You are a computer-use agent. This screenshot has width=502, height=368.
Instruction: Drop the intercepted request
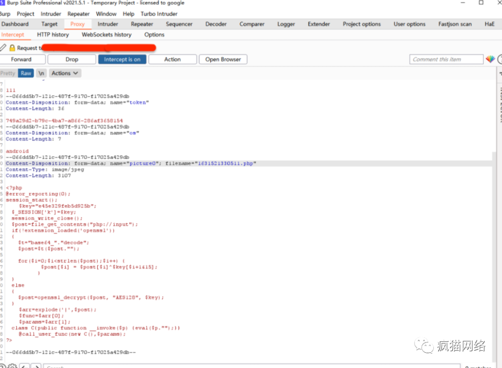72,59
